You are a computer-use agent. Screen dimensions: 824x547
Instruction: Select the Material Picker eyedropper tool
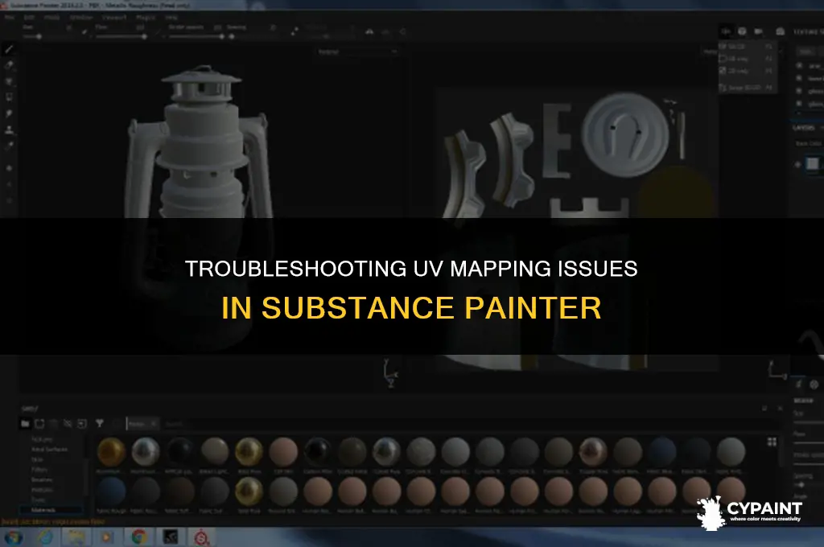tap(9, 146)
